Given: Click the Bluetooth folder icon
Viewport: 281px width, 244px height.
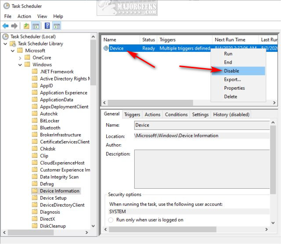Looking at the screenshot, I should tap(35, 127).
